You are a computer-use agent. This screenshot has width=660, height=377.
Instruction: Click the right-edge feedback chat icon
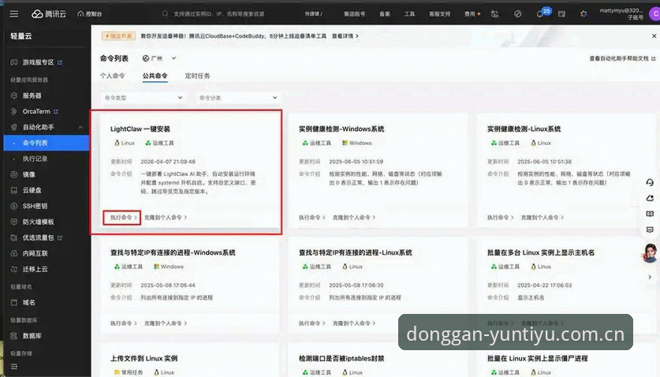(650, 230)
